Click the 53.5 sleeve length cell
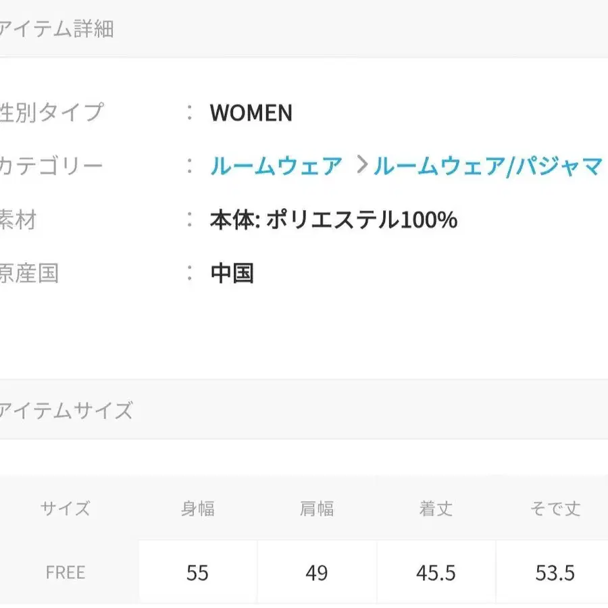 pos(554,572)
